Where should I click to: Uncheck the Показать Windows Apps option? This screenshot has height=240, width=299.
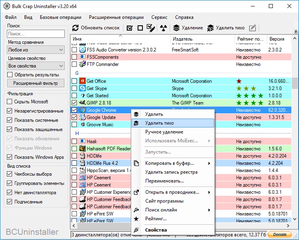pos(10,157)
